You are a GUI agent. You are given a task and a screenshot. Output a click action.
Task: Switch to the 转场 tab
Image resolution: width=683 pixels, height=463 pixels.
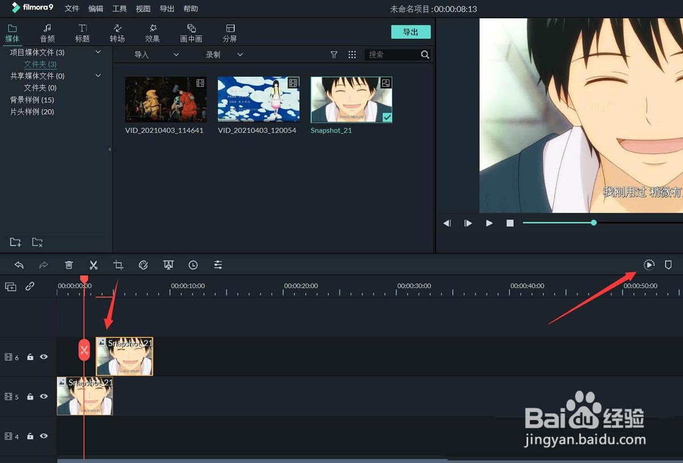pyautogui.click(x=117, y=33)
